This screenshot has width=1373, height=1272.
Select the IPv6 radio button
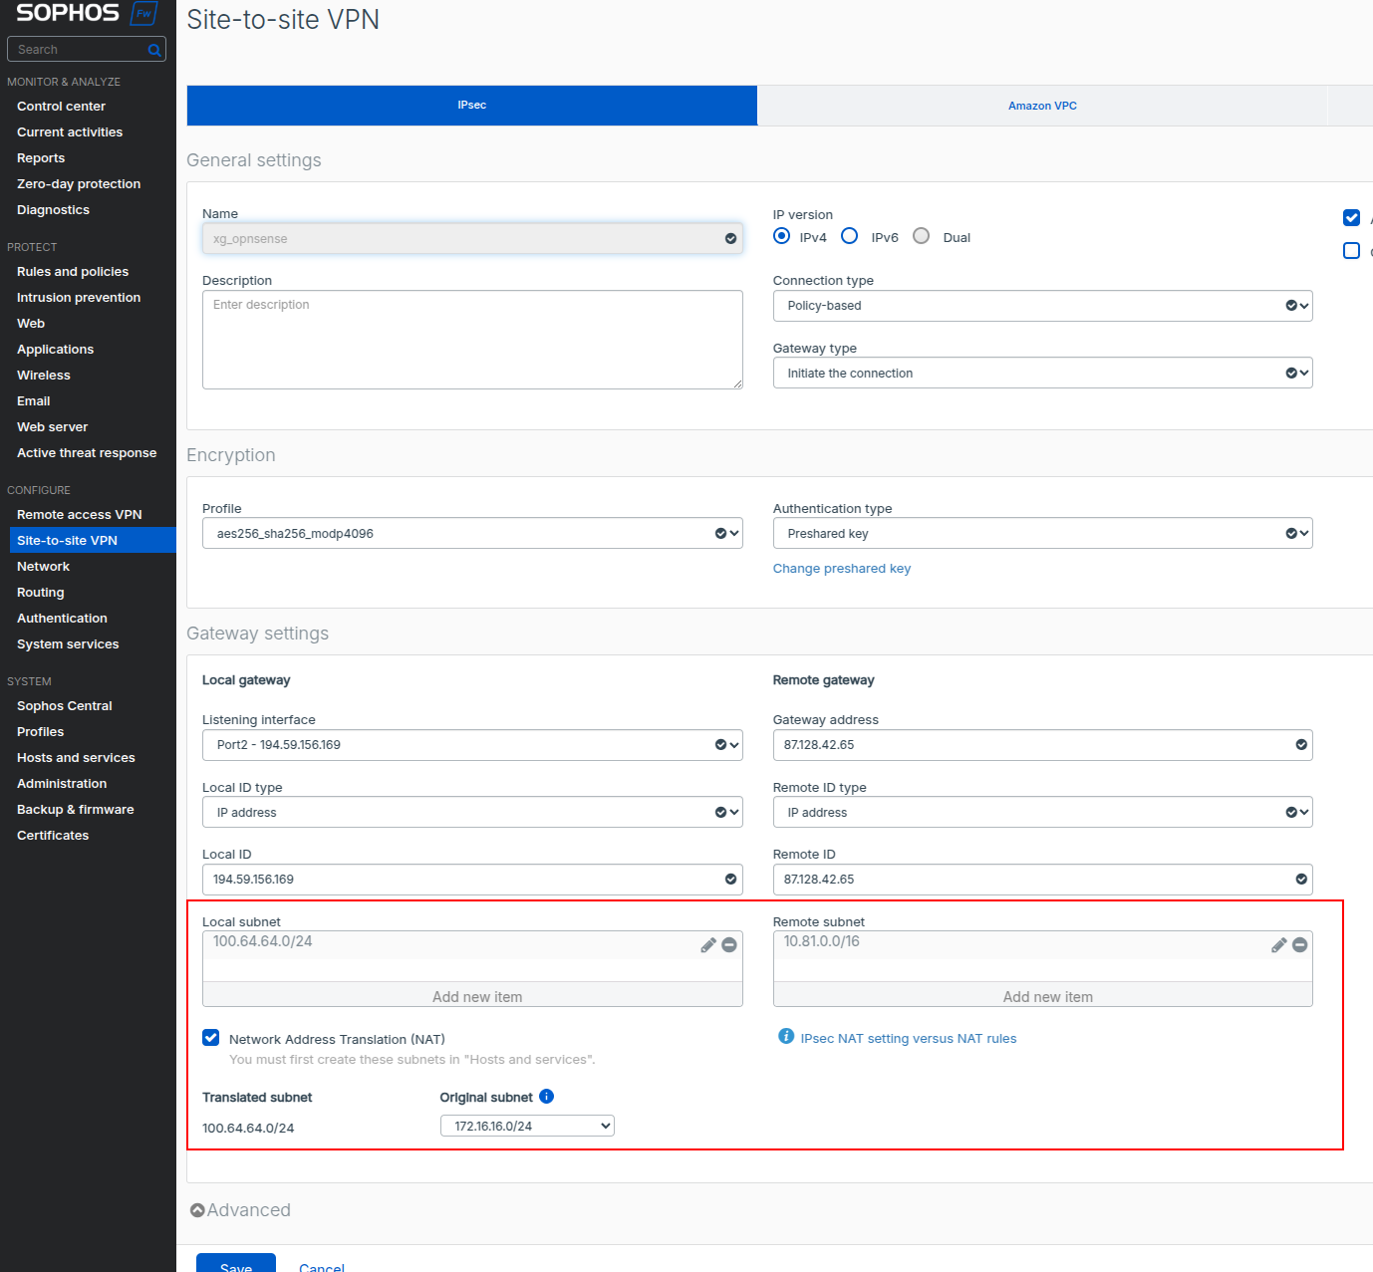click(x=850, y=236)
